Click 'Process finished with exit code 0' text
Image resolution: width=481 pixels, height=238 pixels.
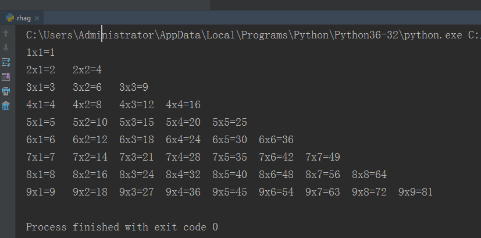(x=122, y=227)
